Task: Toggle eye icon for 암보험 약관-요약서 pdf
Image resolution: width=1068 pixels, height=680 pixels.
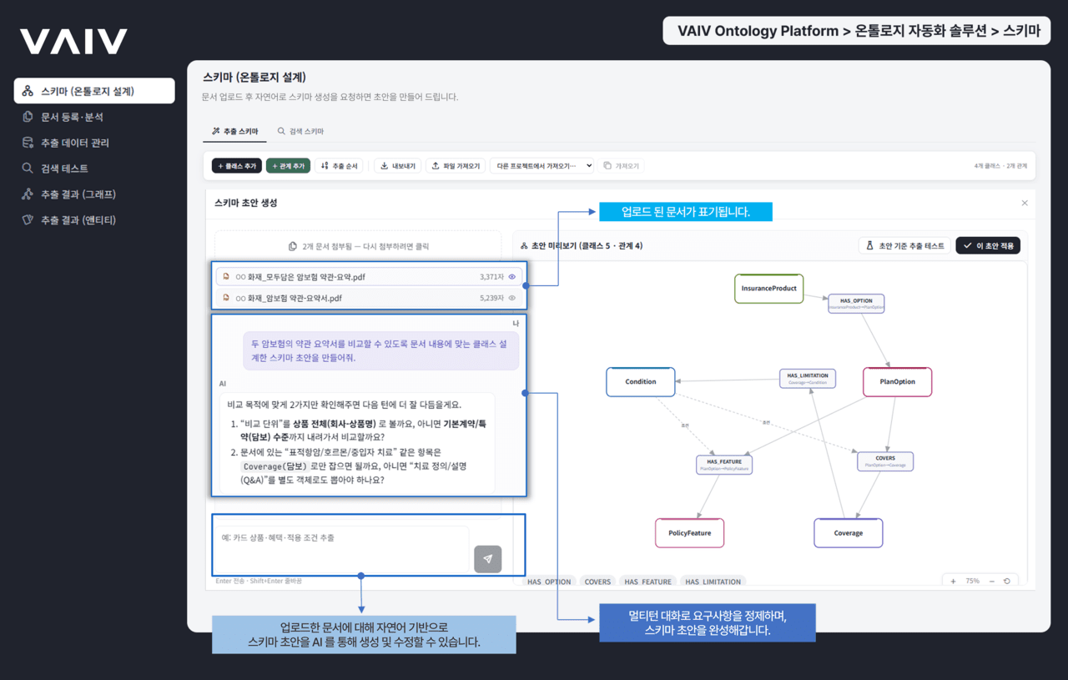Action: coord(512,298)
